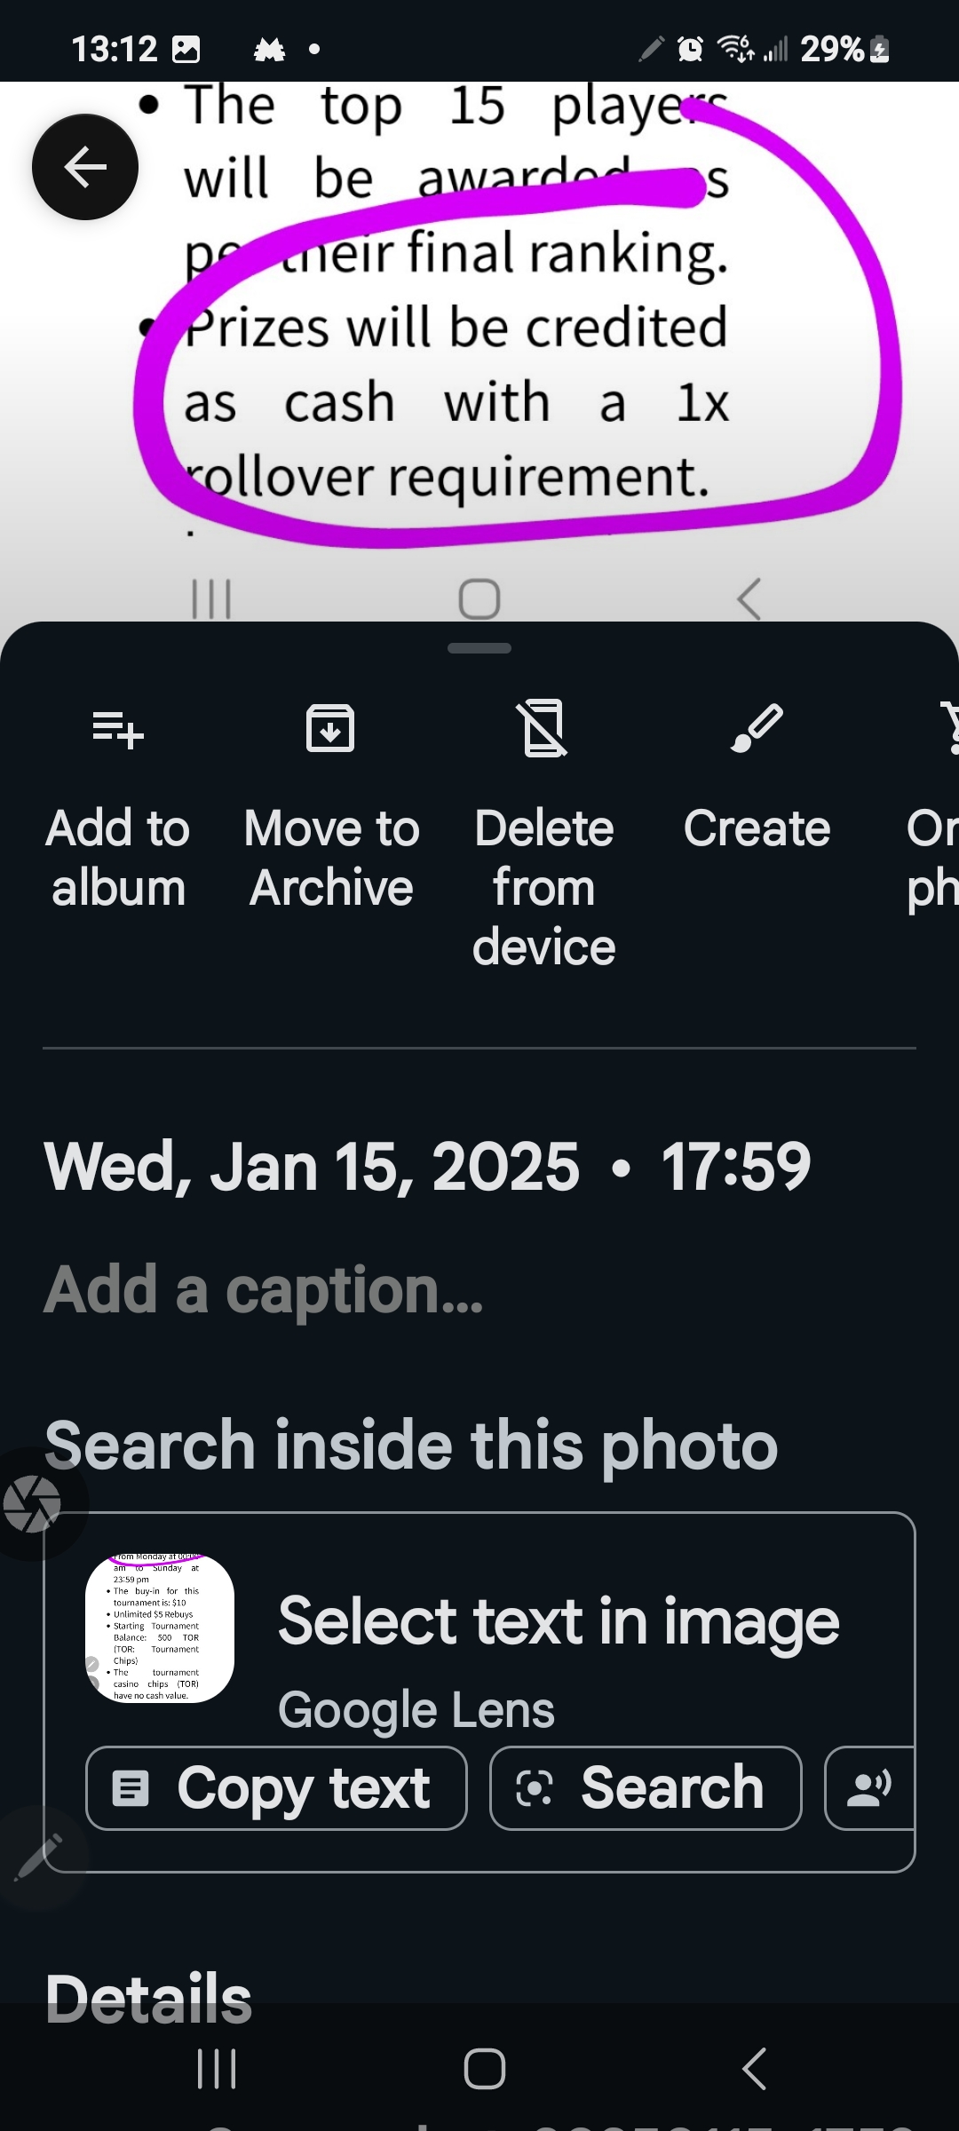Tap the Android recent apps button
This screenshot has width=959, height=2131.
pos(217,2069)
